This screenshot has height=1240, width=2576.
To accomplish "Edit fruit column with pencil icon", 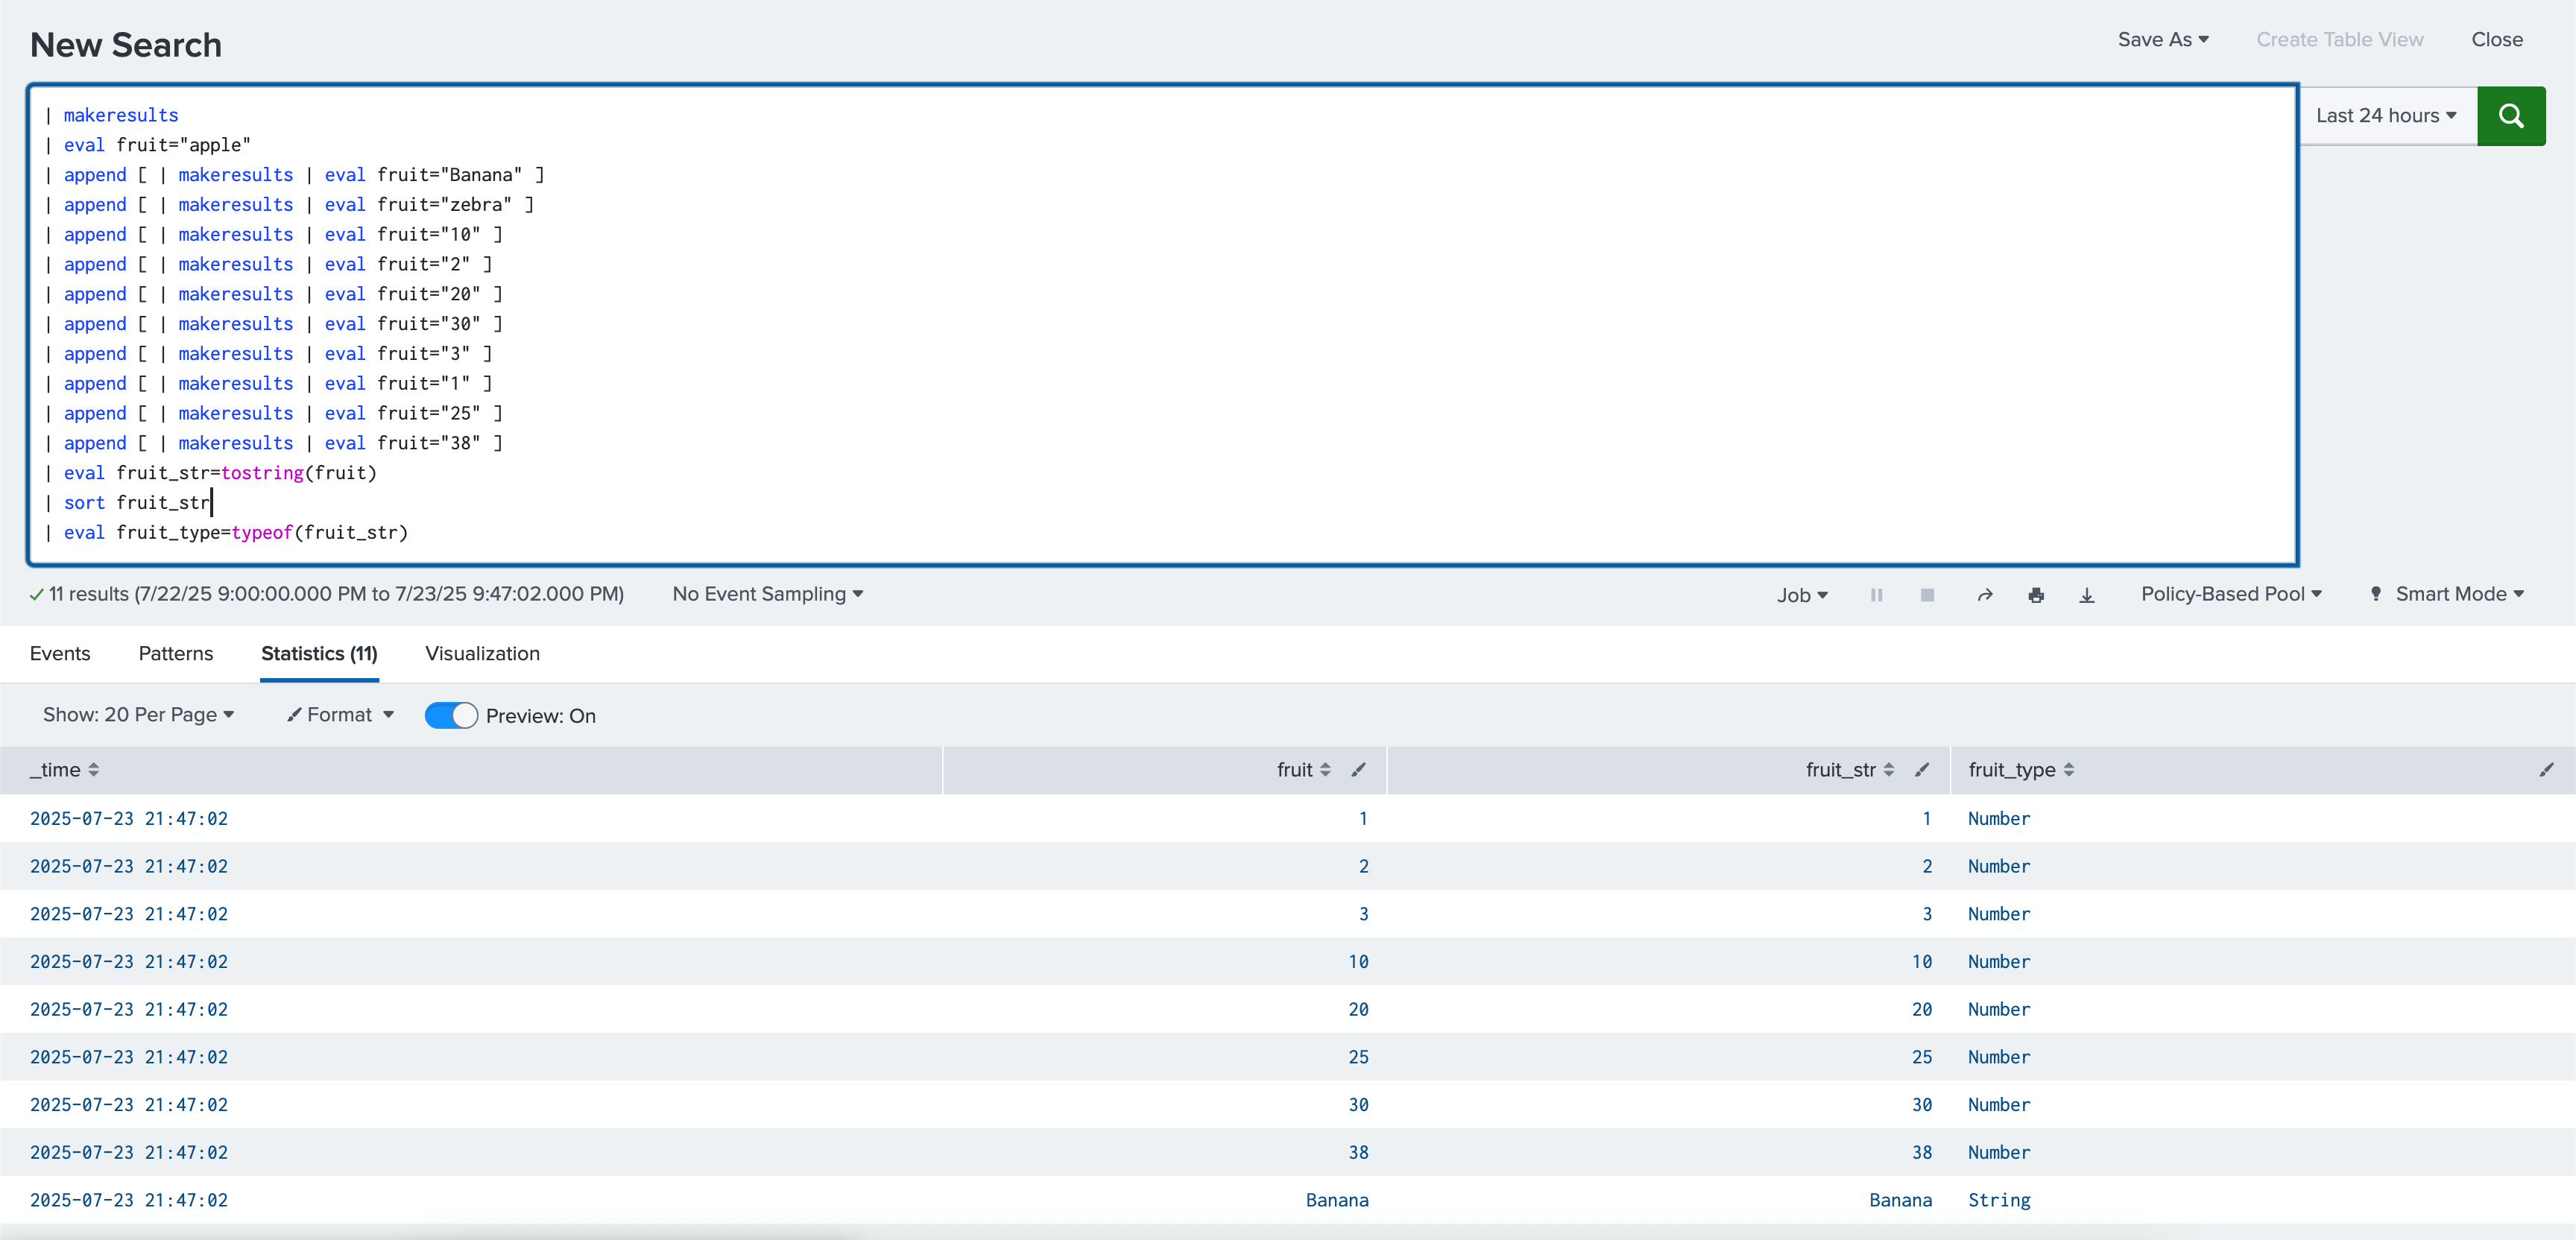I will click(1358, 769).
